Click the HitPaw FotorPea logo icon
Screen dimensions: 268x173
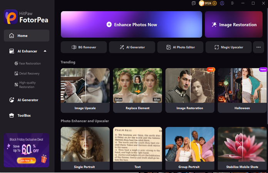(x=11, y=17)
